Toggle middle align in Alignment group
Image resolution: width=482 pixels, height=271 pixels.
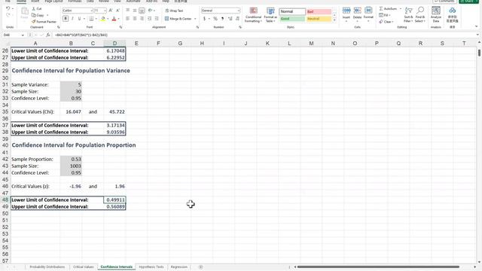pyautogui.click(x=135, y=11)
